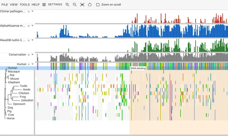Viewport: 228px width, 136px height.
Task: Select Zebrafish in the species tree
Action: [27, 100]
